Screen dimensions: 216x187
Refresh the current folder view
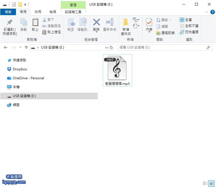(111, 47)
